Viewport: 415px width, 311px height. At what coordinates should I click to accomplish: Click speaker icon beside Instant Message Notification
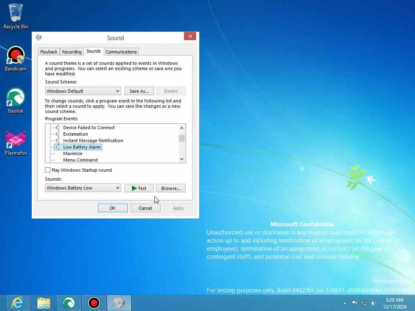coord(58,141)
